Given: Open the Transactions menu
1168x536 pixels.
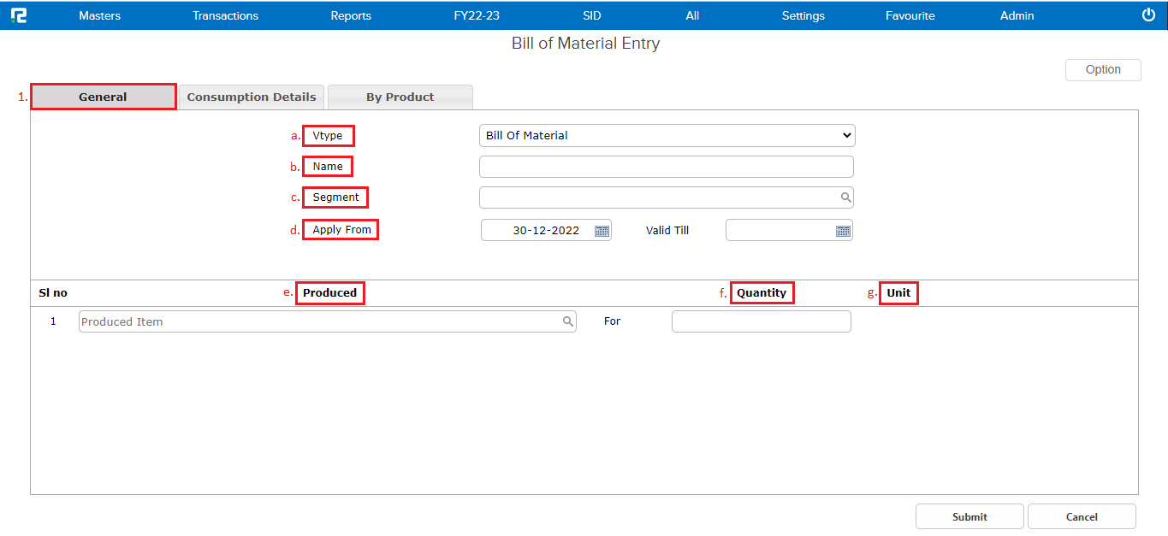Looking at the screenshot, I should click(x=225, y=15).
